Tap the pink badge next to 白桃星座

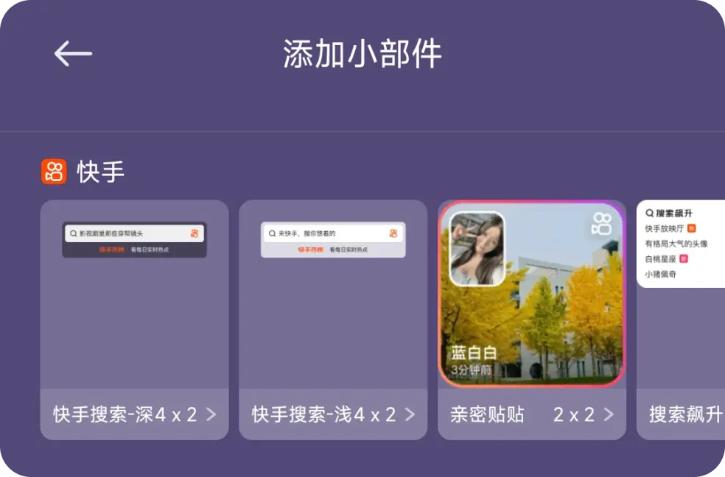[684, 258]
